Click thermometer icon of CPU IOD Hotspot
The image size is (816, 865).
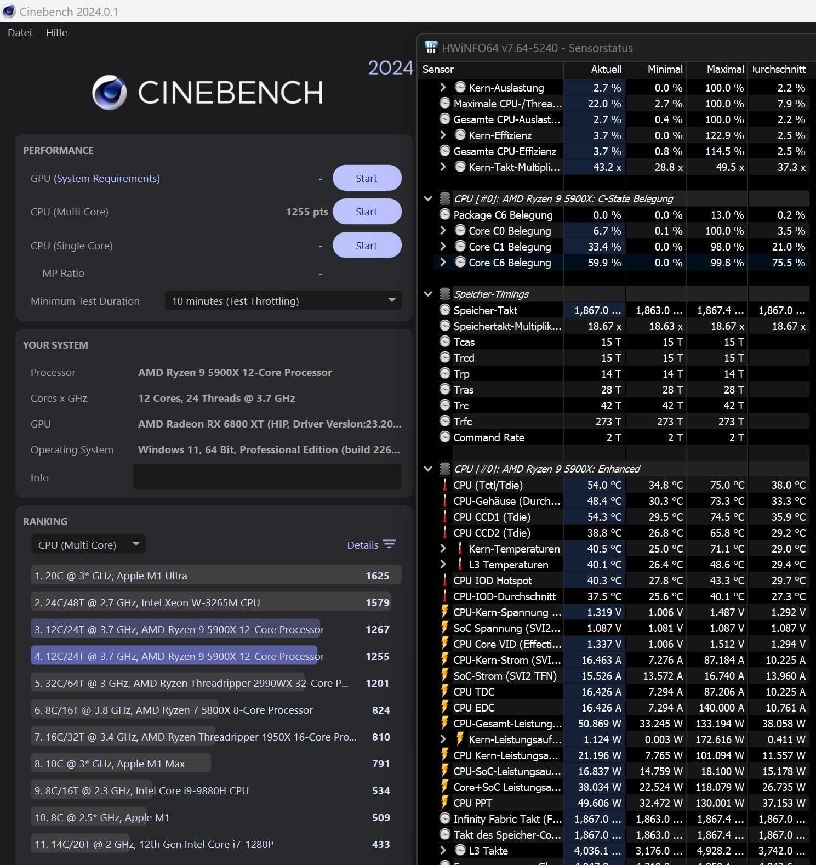pyautogui.click(x=444, y=580)
